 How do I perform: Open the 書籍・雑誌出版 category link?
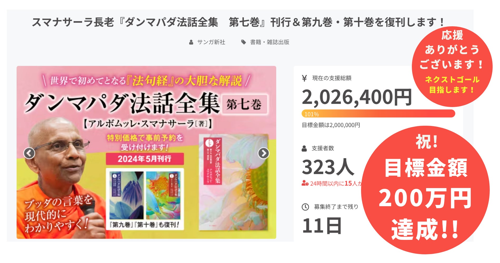pos(269,42)
